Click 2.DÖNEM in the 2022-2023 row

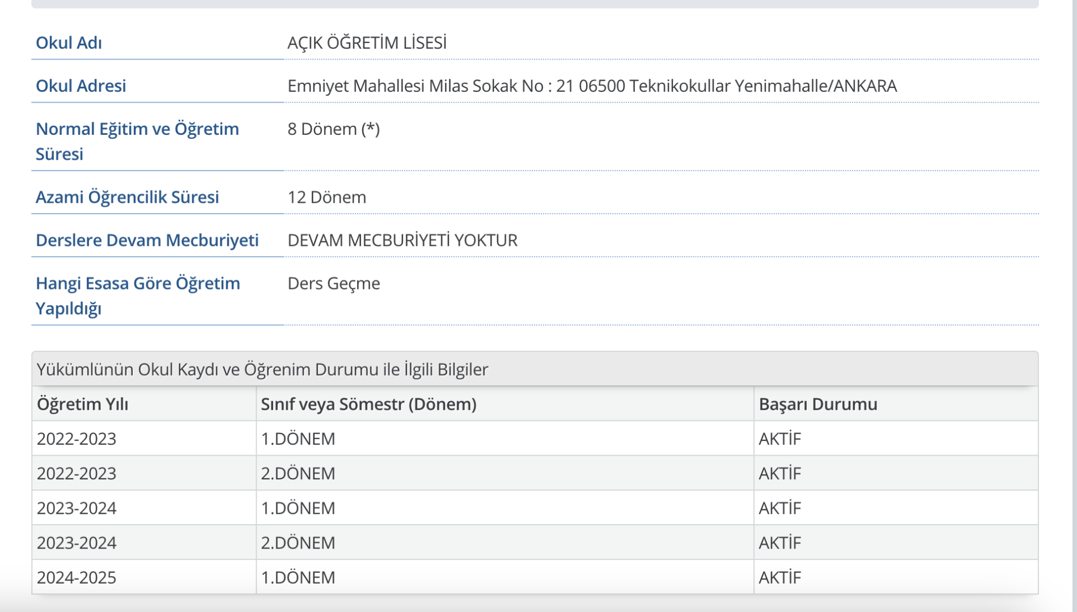[298, 473]
